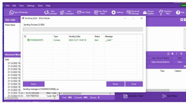Select number 918269232976 in the list
Image resolution: width=186 pixels, height=104 pixels.
(x=37, y=40)
